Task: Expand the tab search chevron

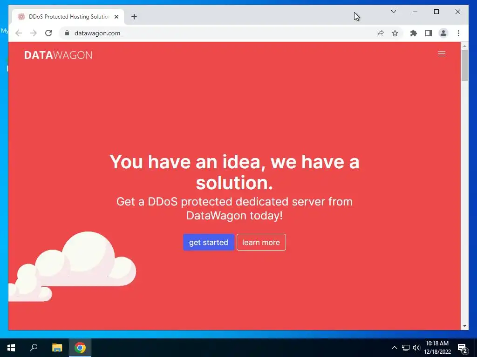Action: pyautogui.click(x=393, y=12)
